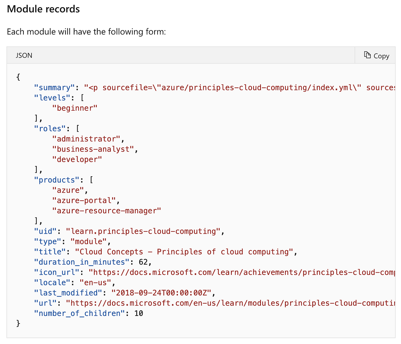Click the "Module records" heading
The height and width of the screenshot is (344, 401).
point(43,9)
